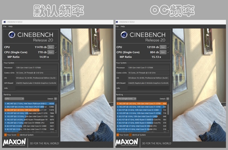Image resolution: width=228 pixels, height=150 pixels.
Task: Toggle CPU Single Core checkbox in right window
Action: coord(168,52)
